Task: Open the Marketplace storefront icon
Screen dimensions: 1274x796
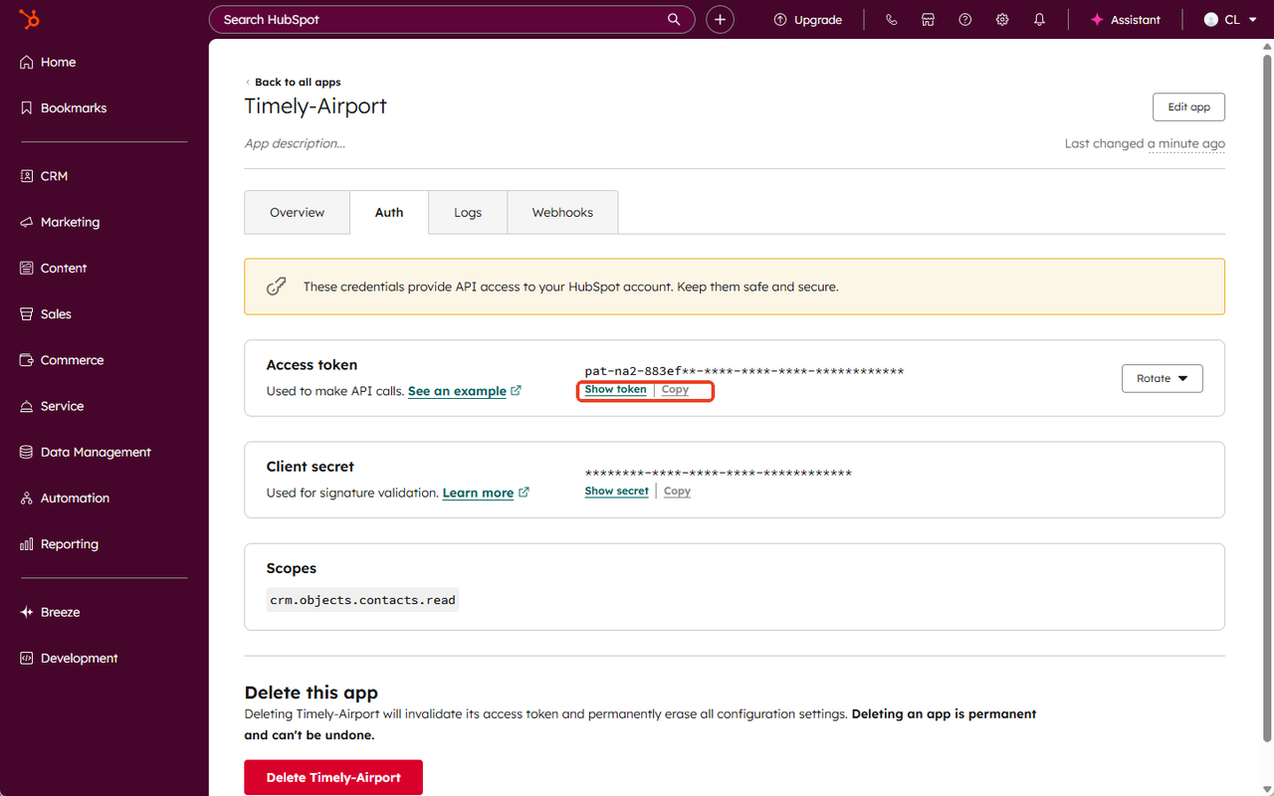Action: [x=928, y=20]
